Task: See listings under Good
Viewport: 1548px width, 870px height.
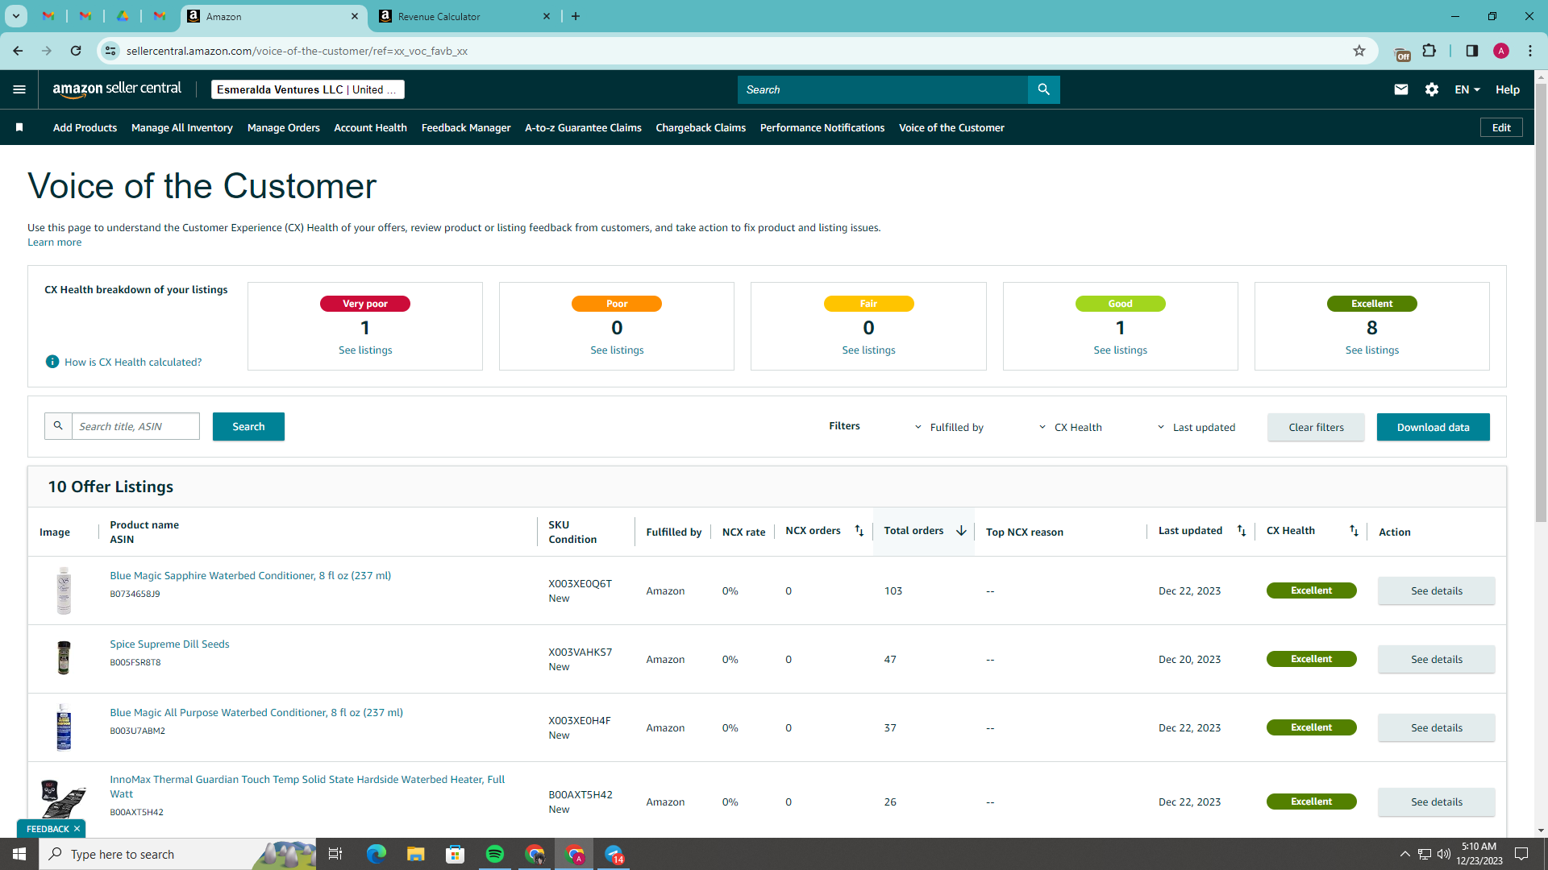Action: [1120, 350]
